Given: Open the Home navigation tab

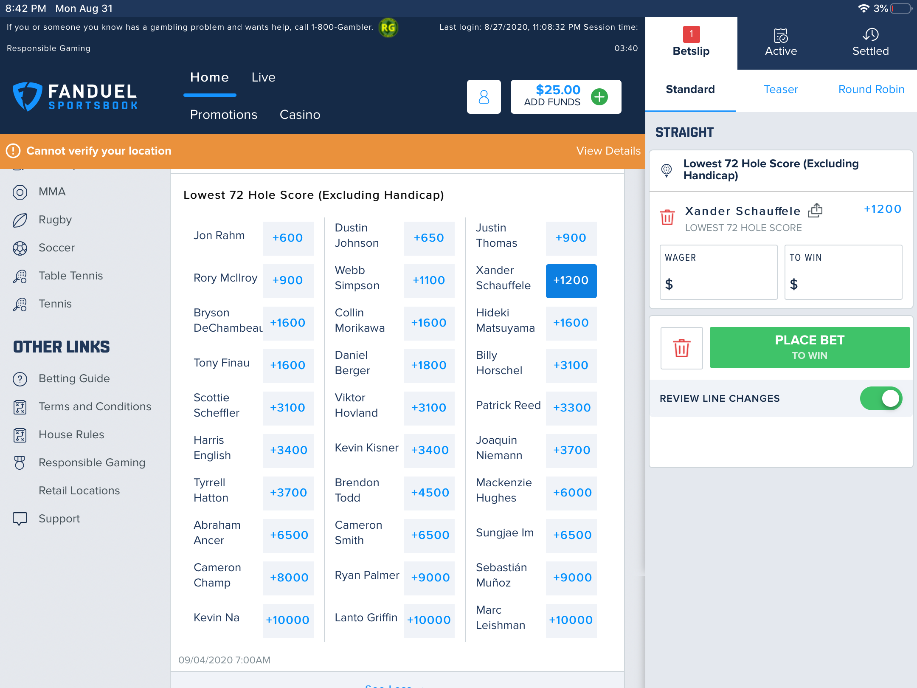Looking at the screenshot, I should pos(209,77).
